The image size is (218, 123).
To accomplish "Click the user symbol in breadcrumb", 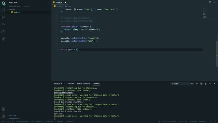I will 69,6.
